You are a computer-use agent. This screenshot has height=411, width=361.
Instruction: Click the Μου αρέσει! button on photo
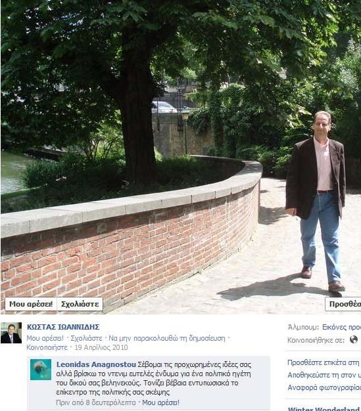[31, 304]
